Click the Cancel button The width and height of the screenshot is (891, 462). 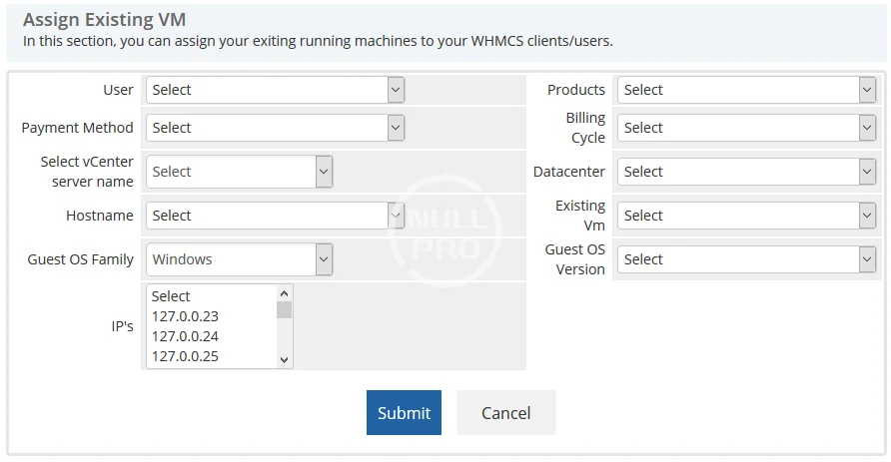tap(505, 412)
